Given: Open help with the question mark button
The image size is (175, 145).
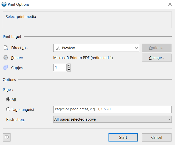Looking at the screenshot, I should [x=7, y=137].
